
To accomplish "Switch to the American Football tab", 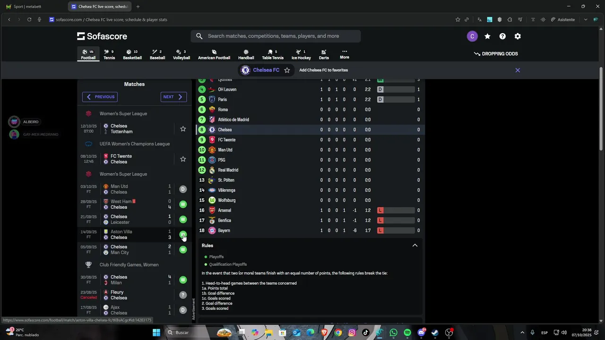I will [214, 54].
